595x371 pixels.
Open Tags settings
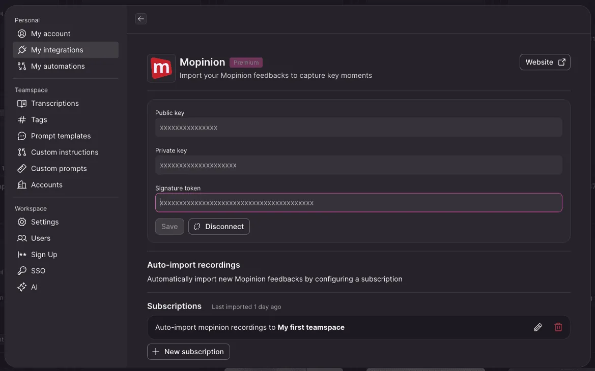[x=65, y=120]
